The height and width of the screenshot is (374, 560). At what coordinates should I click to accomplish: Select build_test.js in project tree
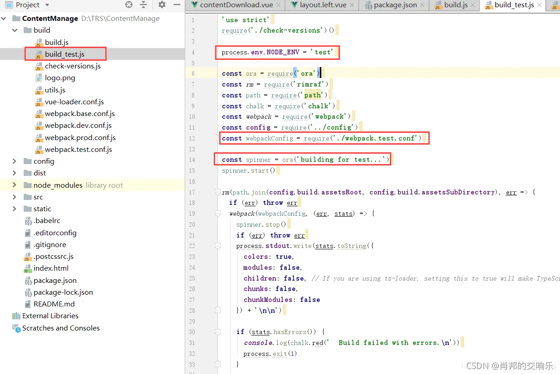64,54
